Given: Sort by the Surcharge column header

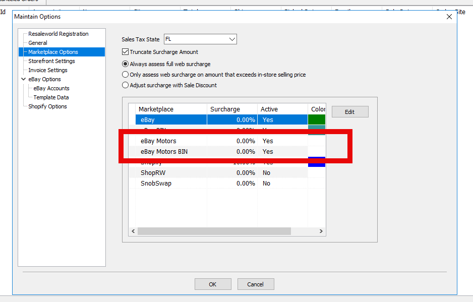Looking at the screenshot, I should click(232, 109).
